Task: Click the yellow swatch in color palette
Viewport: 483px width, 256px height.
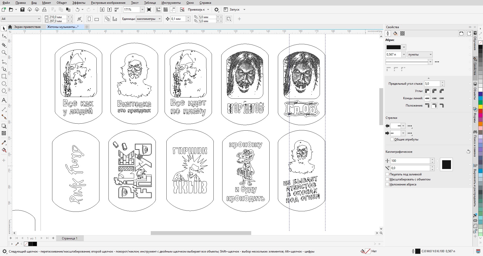Action: click(x=480, y=107)
